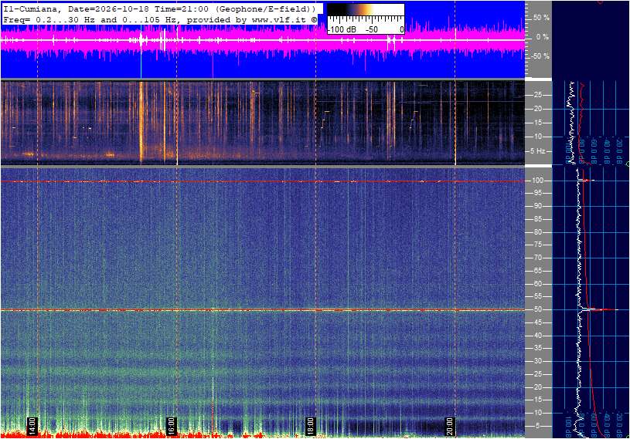This screenshot has height=439, width=630.
Task: Click the dB color scale gradient bar
Action: coord(366,9)
